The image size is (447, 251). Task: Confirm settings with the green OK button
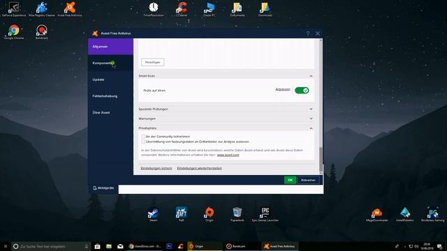(290, 180)
